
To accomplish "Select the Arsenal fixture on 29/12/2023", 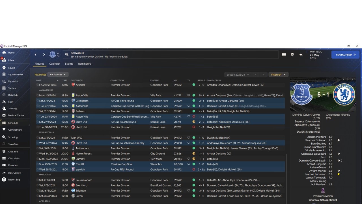I will click(160, 85).
